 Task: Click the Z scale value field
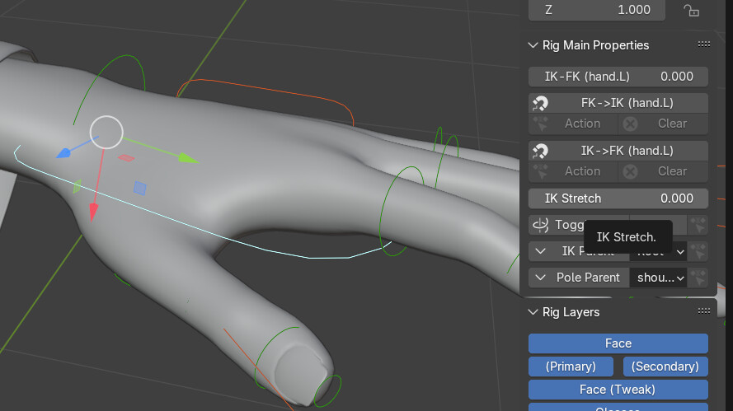coord(596,10)
